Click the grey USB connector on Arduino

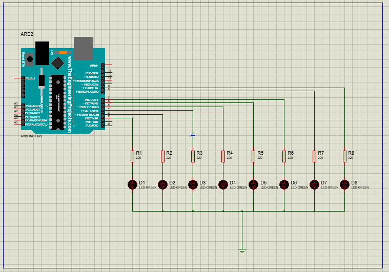[x=84, y=48]
